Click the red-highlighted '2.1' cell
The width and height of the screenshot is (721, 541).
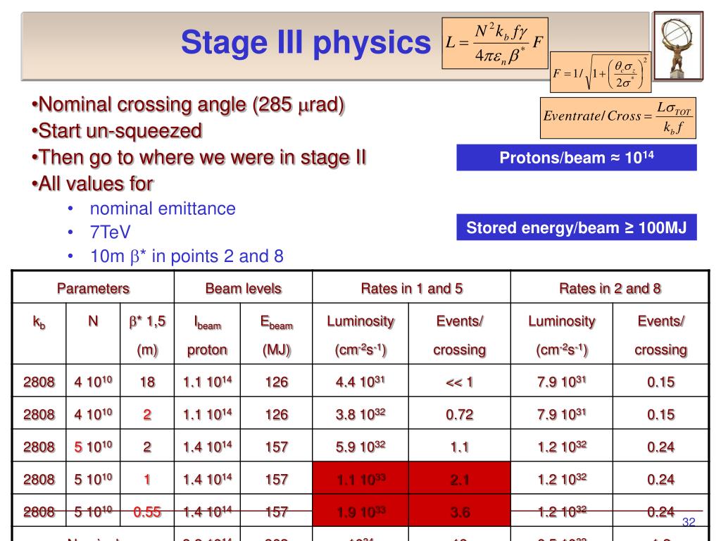(x=459, y=479)
